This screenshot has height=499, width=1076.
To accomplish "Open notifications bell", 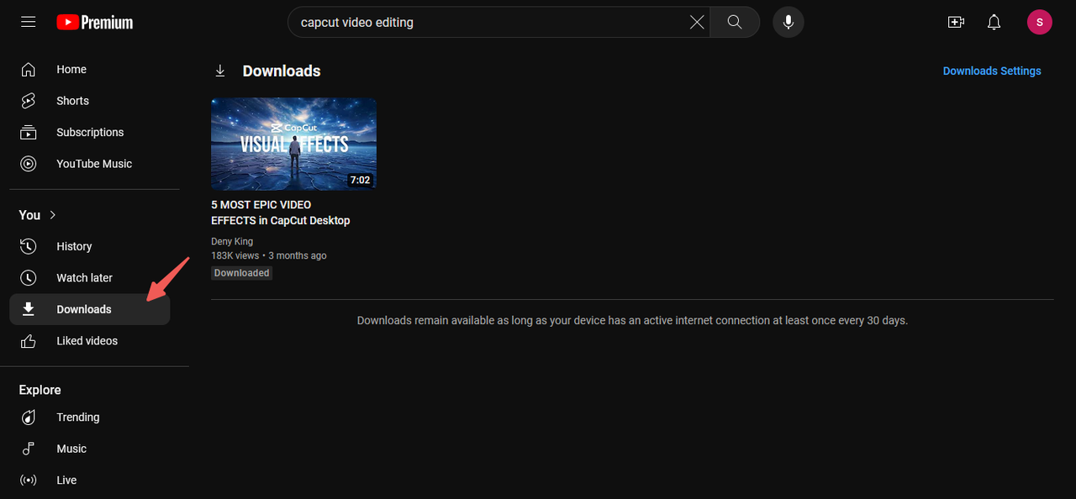I will [x=994, y=23].
